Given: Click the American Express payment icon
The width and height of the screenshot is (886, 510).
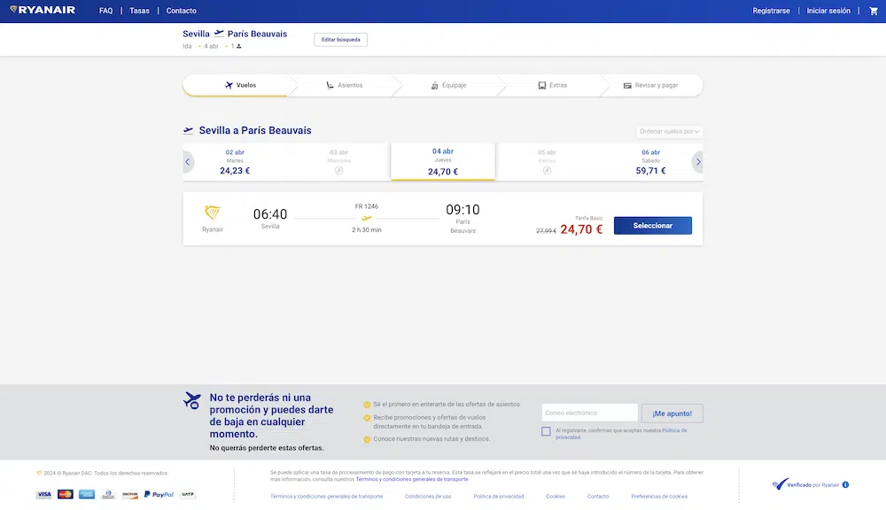Looking at the screenshot, I should point(87,494).
